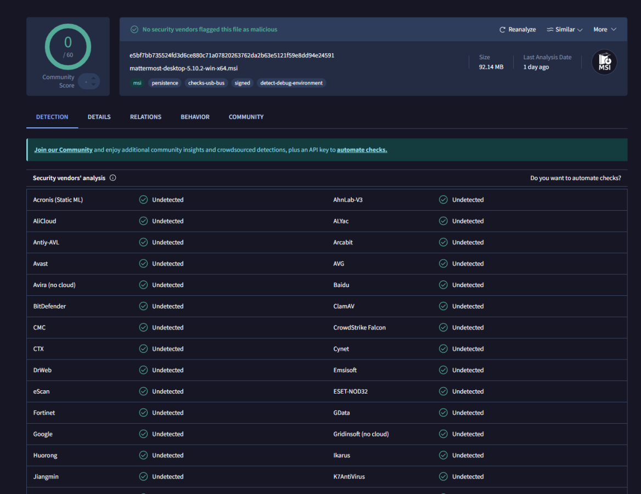This screenshot has height=494, width=641.
Task: Follow the Join our Community link
Action: coord(63,150)
